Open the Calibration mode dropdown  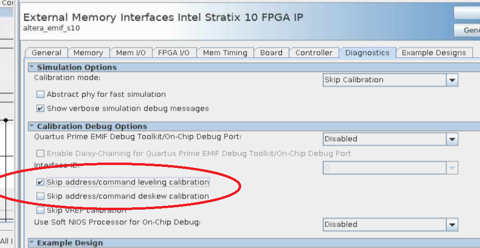(452, 80)
